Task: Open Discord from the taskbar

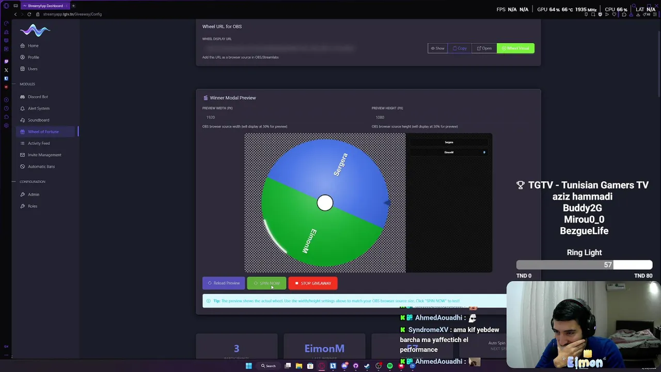Action: [344, 366]
